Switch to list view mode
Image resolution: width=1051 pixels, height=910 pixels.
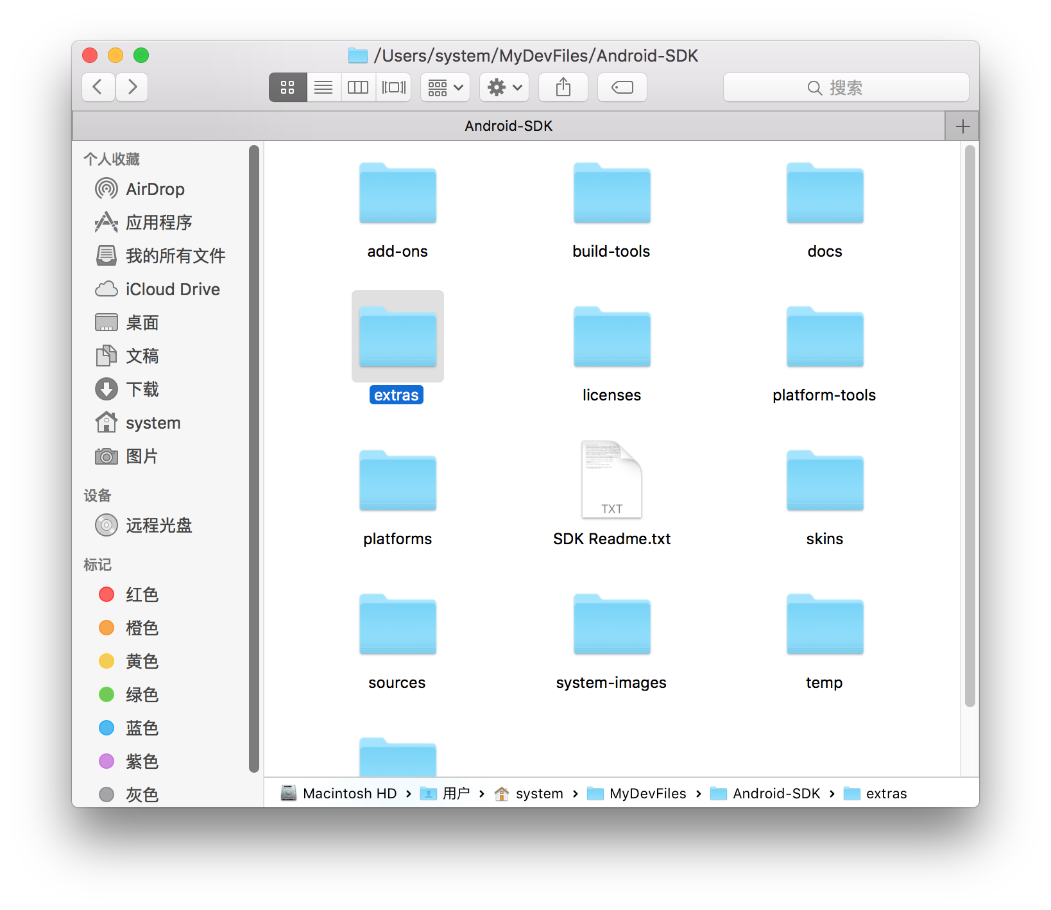[x=323, y=87]
